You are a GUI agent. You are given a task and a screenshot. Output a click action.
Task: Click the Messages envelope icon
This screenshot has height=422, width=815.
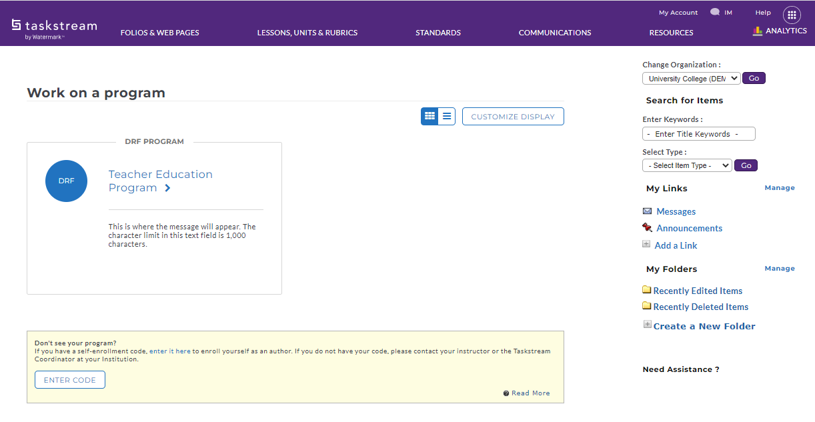point(647,211)
